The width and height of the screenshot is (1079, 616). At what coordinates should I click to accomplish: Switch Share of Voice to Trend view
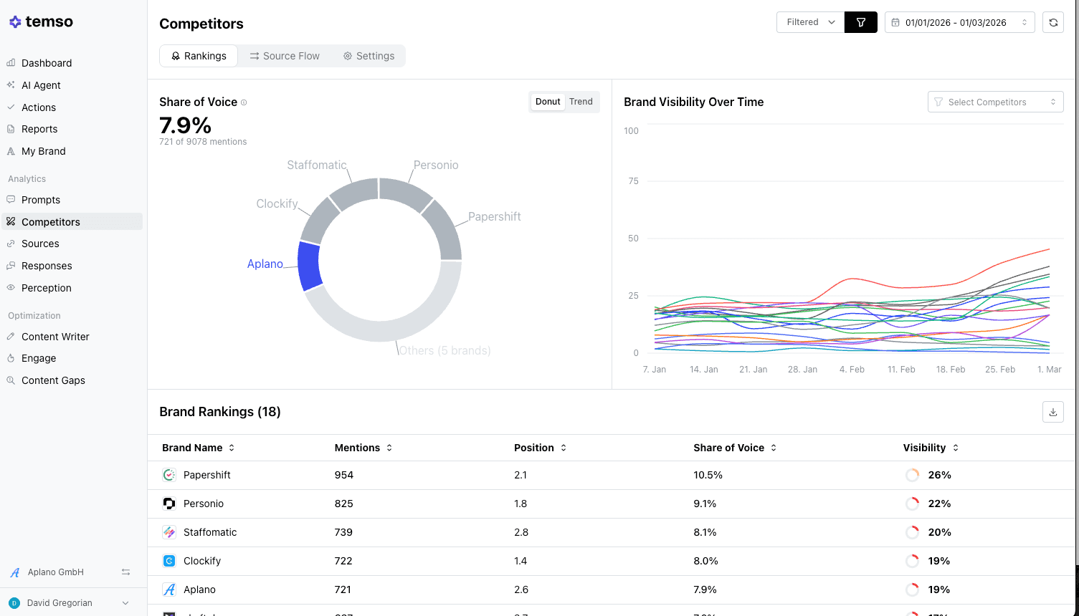(x=581, y=102)
